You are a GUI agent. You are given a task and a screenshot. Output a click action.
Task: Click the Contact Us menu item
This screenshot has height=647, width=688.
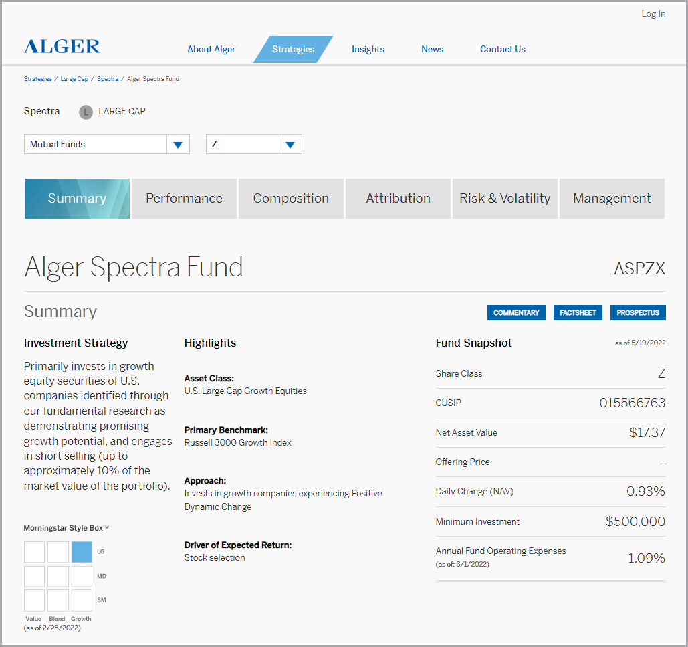coord(502,49)
